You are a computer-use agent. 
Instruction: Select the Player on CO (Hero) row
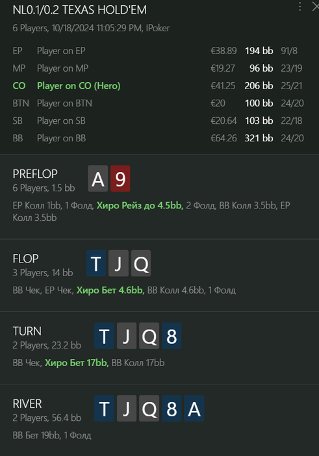158,86
